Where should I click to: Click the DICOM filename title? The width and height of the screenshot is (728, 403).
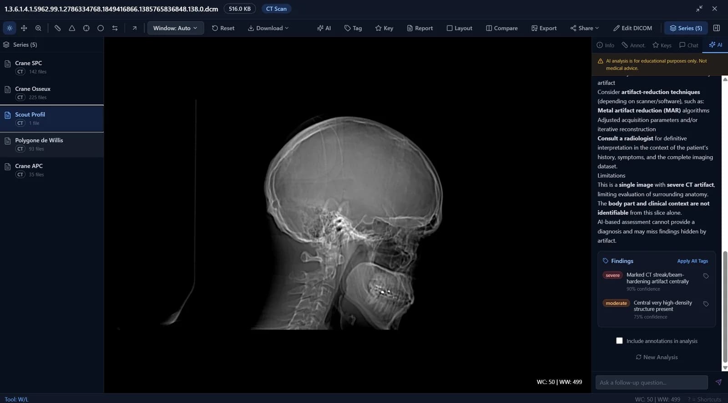click(111, 9)
